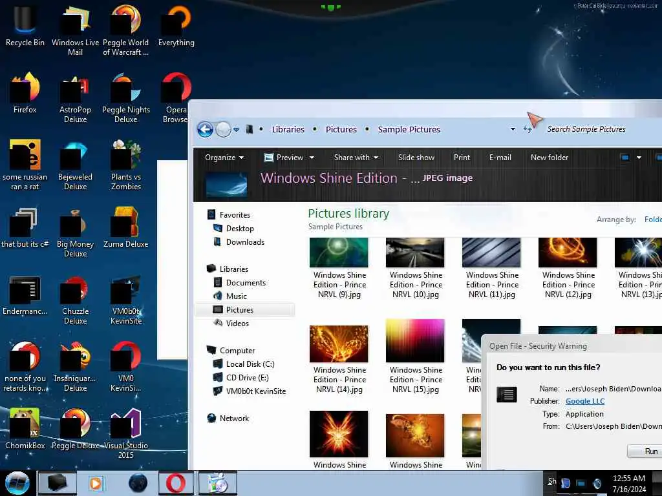This screenshot has width=662, height=496.
Task: Click New folder in the toolbar
Action: 550,158
